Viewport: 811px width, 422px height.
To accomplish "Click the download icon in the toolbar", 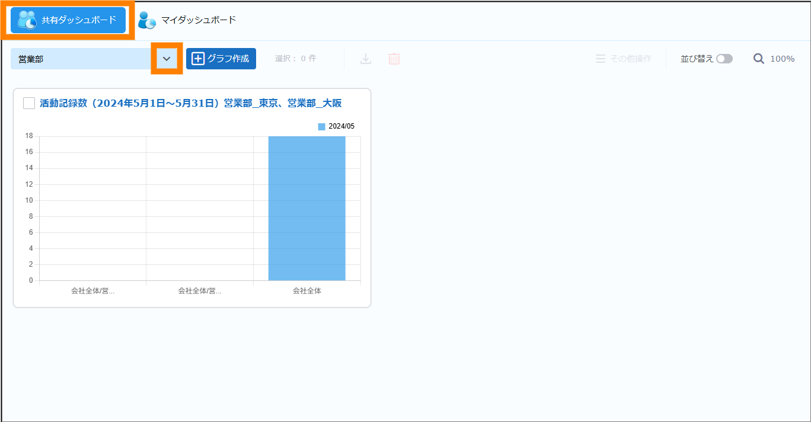I will 366,59.
